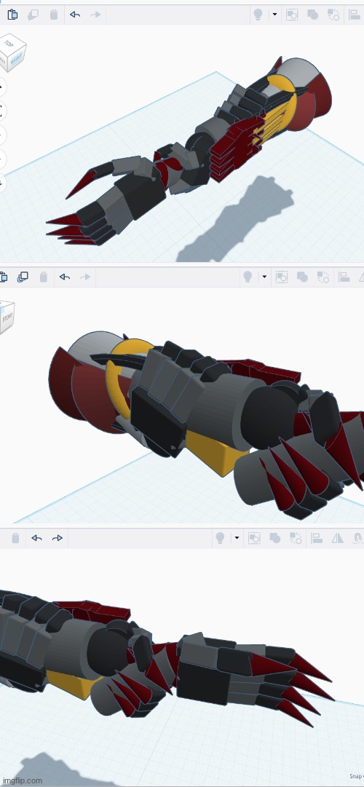The image size is (364, 787).
Task: Open dropdown arrow beside middle toolbar lightbulb
Action: tap(264, 277)
